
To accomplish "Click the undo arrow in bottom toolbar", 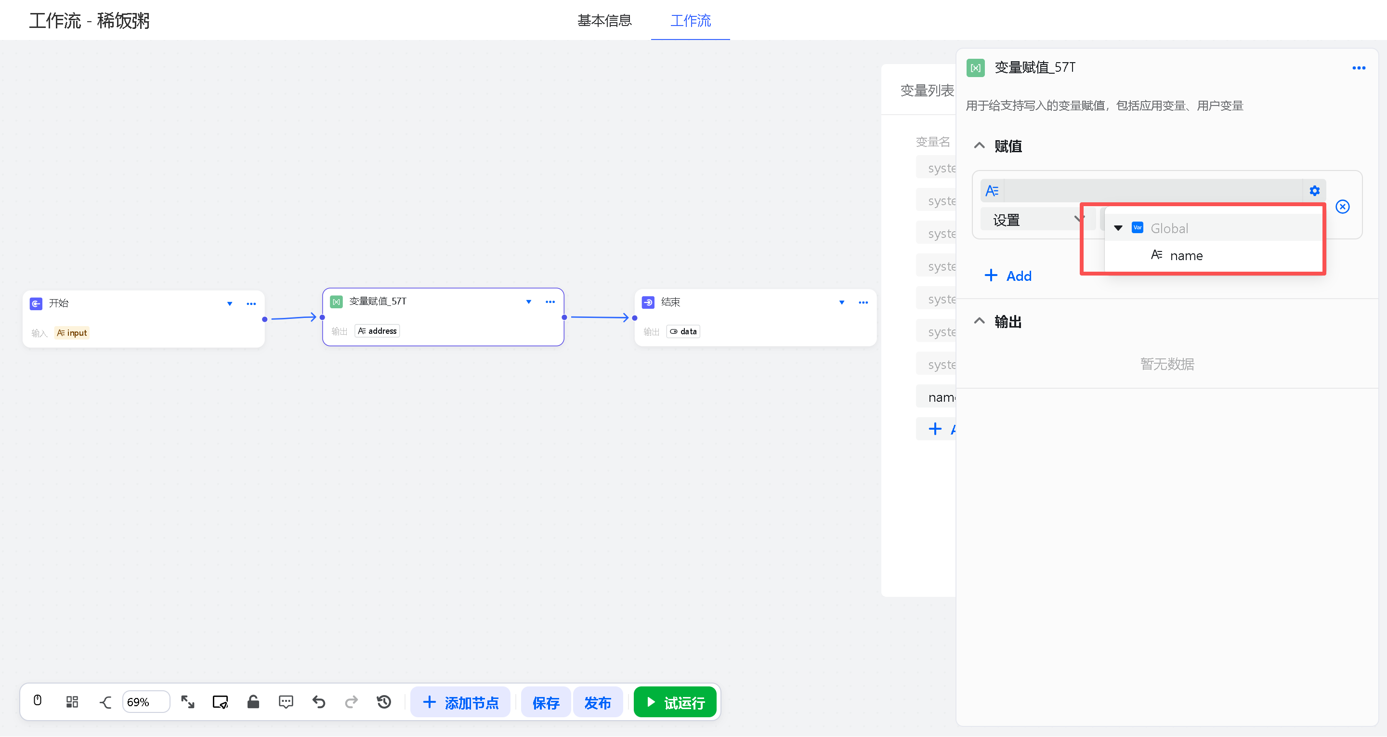I will point(319,702).
